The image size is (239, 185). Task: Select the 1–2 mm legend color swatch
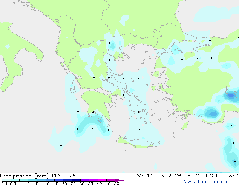tap(24, 180)
